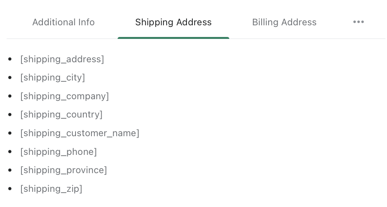Click the bullet point beside [shipping_country]
This screenshot has height=207, width=387.
10,115
